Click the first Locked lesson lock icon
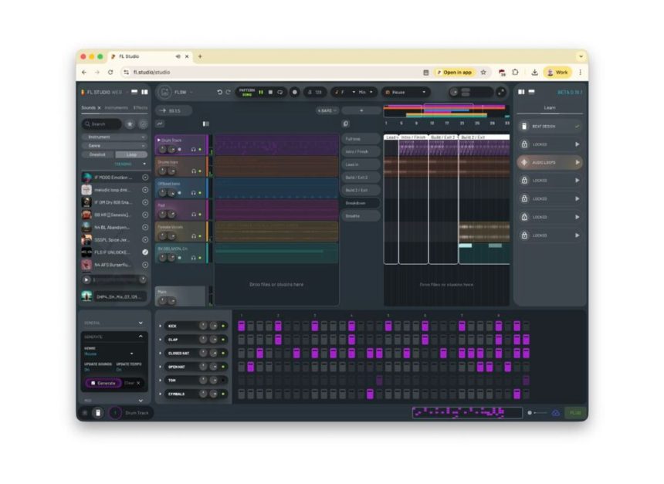664x484 pixels. click(524, 144)
